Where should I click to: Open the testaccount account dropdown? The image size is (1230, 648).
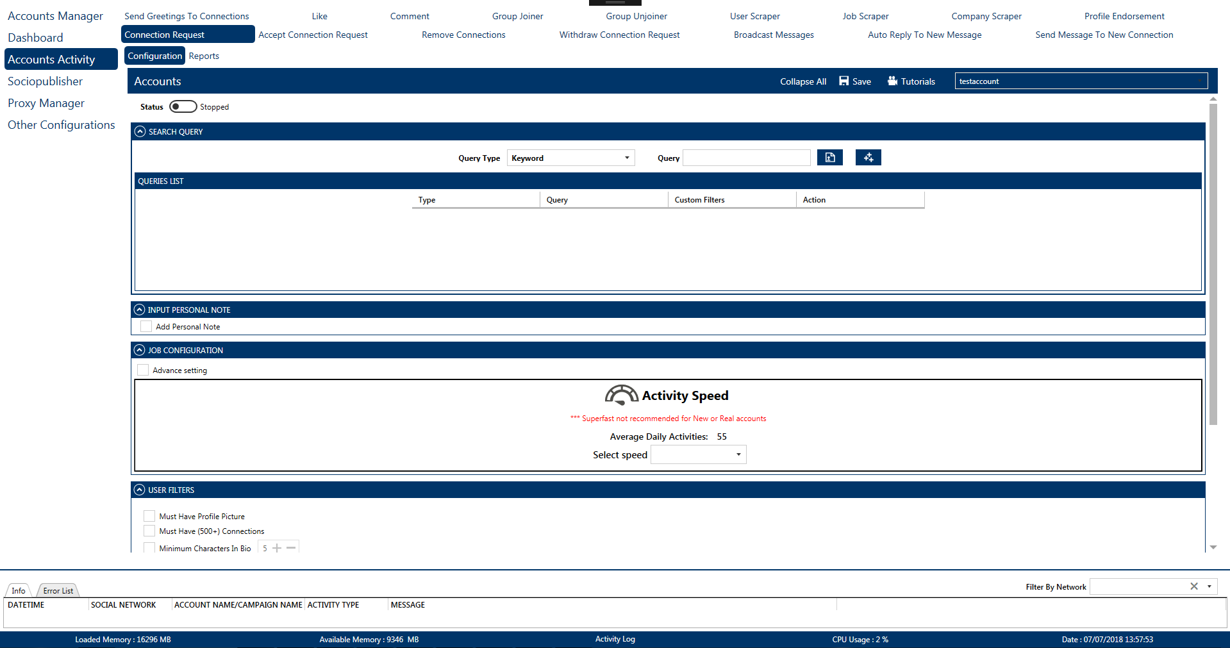pos(1081,81)
